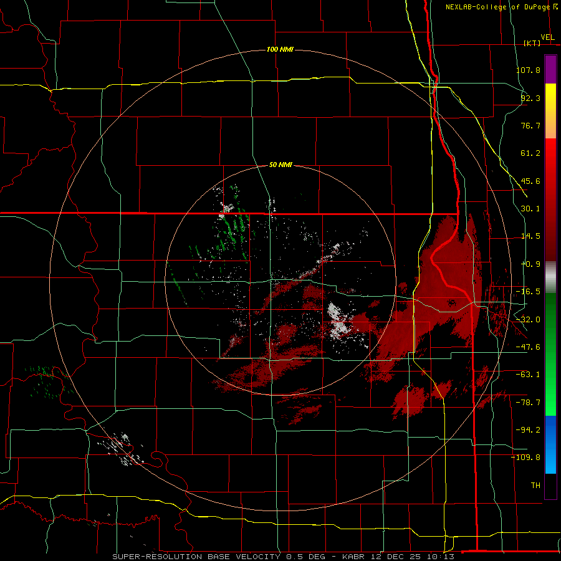561x561 pixels.
Task: Click the 76.7 velocity scale value
Action: pos(530,125)
